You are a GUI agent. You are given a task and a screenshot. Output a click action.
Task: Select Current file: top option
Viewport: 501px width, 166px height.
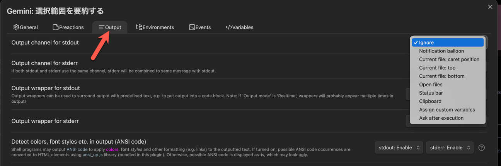pyautogui.click(x=437, y=68)
